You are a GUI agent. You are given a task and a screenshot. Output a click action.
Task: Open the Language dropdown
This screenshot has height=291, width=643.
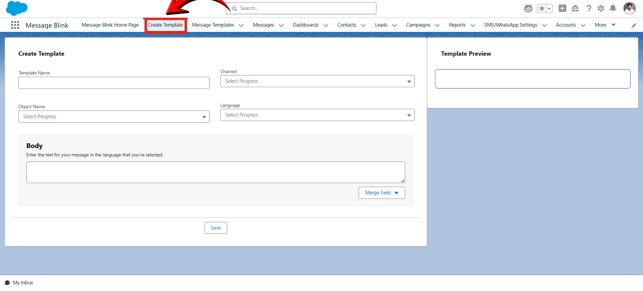[x=318, y=115]
